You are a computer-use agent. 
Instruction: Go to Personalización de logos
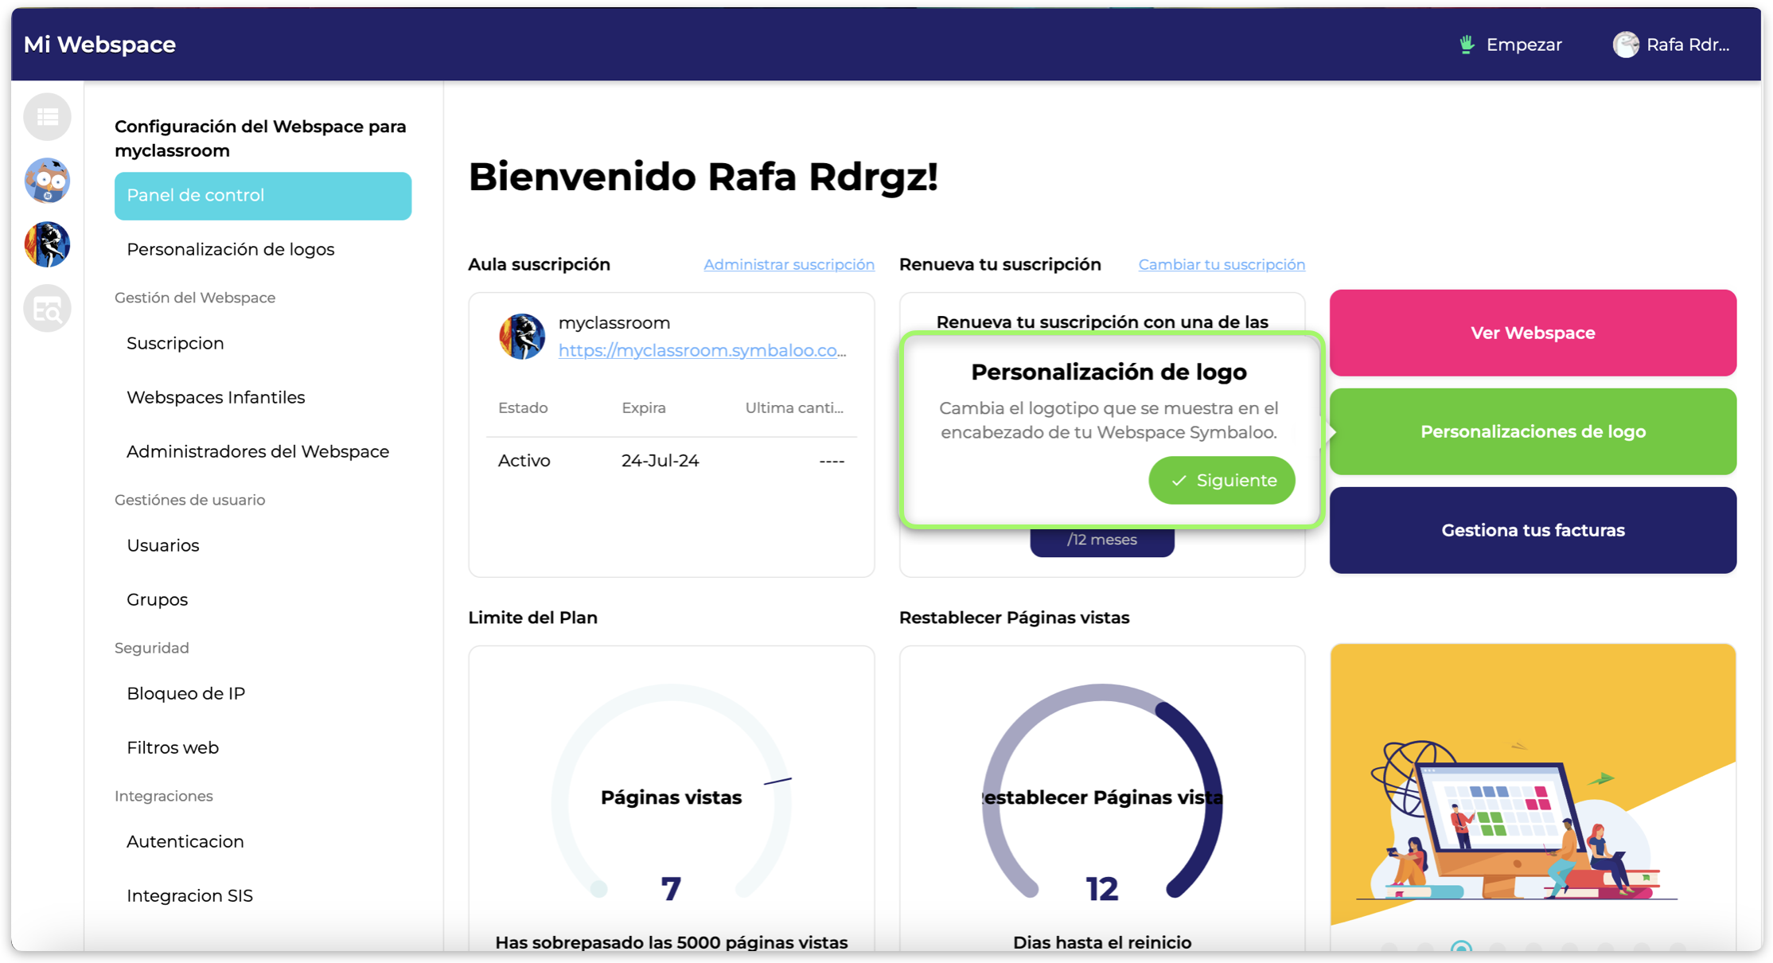[x=230, y=249]
